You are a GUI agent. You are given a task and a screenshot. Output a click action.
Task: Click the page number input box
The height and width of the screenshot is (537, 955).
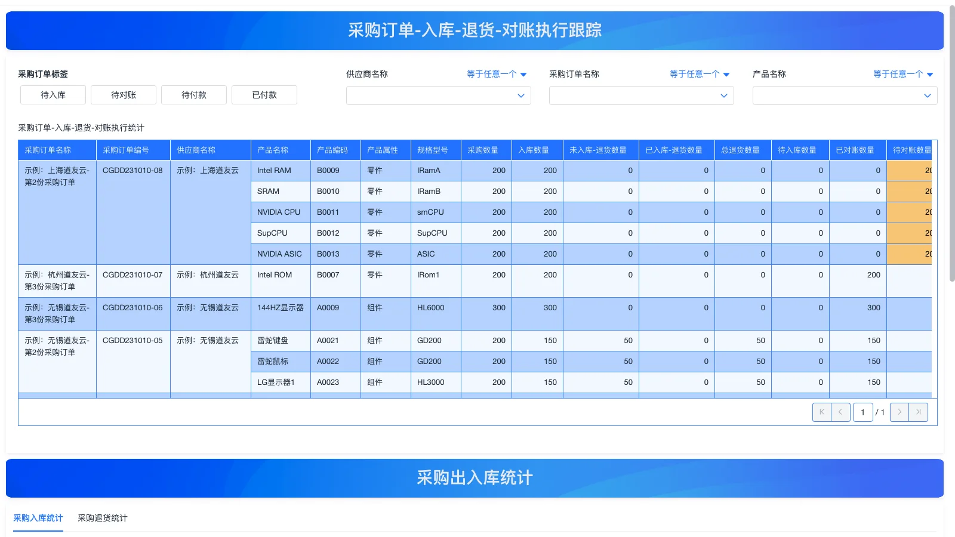click(863, 412)
